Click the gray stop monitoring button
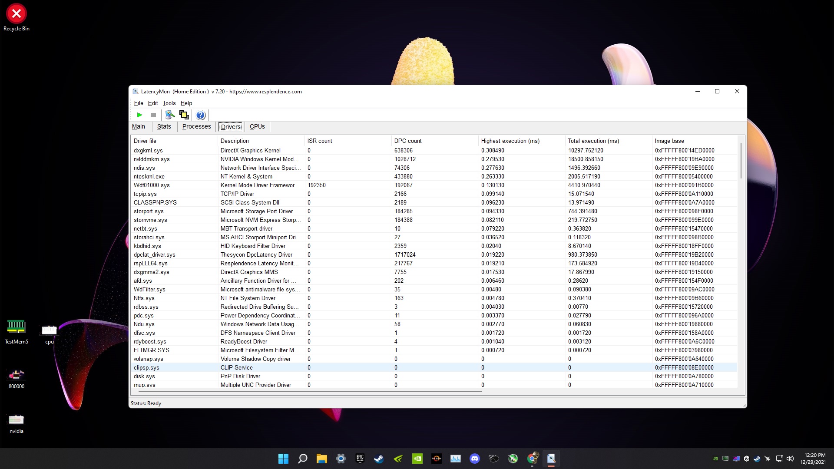The image size is (834, 469). coord(153,115)
